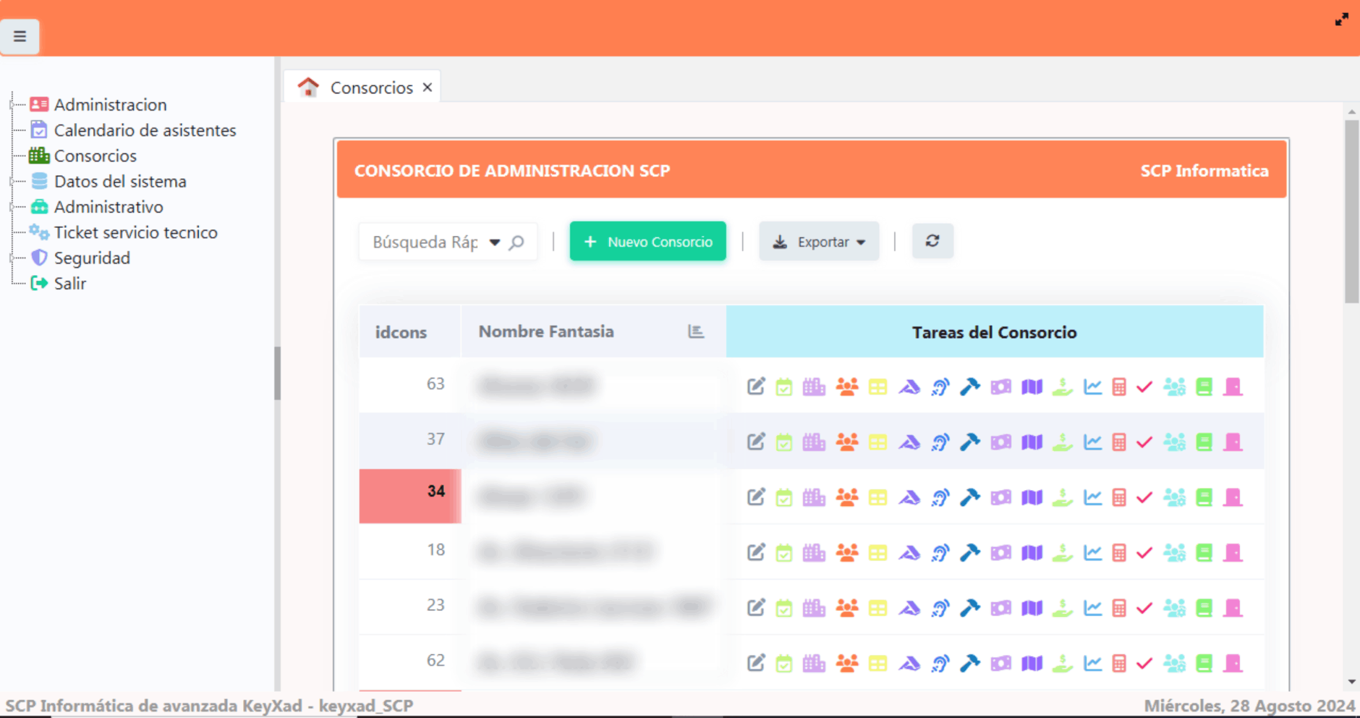Image resolution: width=1360 pixels, height=718 pixels.
Task: Open the teal users settings icon in row 23
Action: click(x=1174, y=608)
